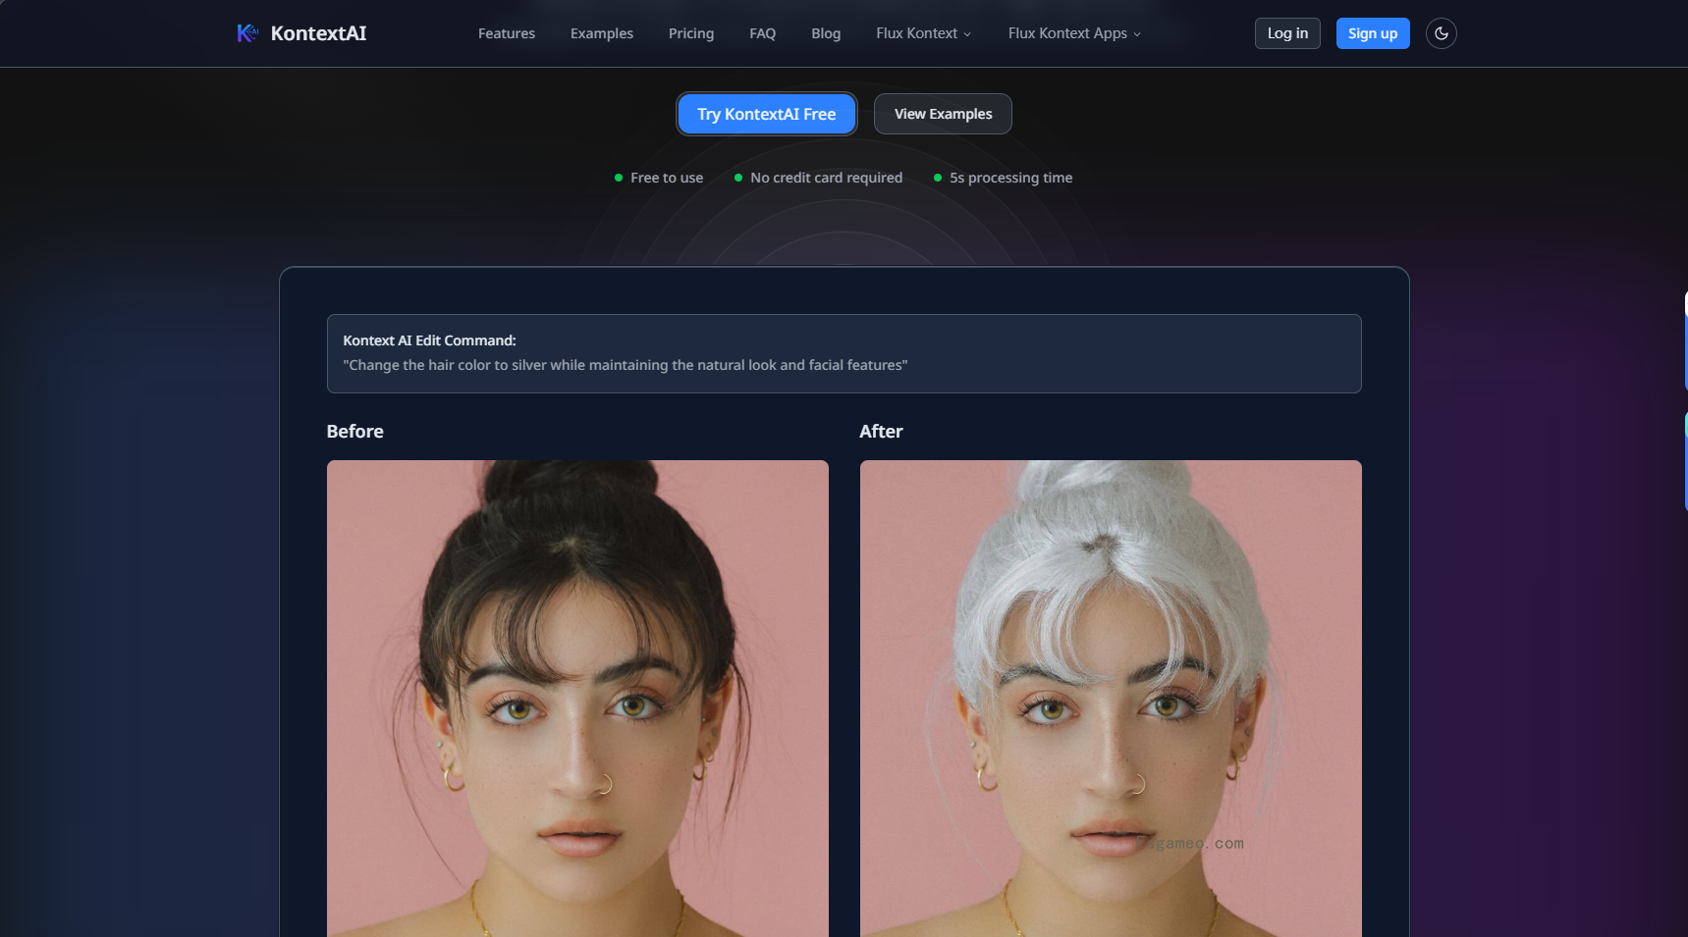Click "5s processing time" text
The width and height of the screenshot is (1688, 937).
click(1010, 178)
